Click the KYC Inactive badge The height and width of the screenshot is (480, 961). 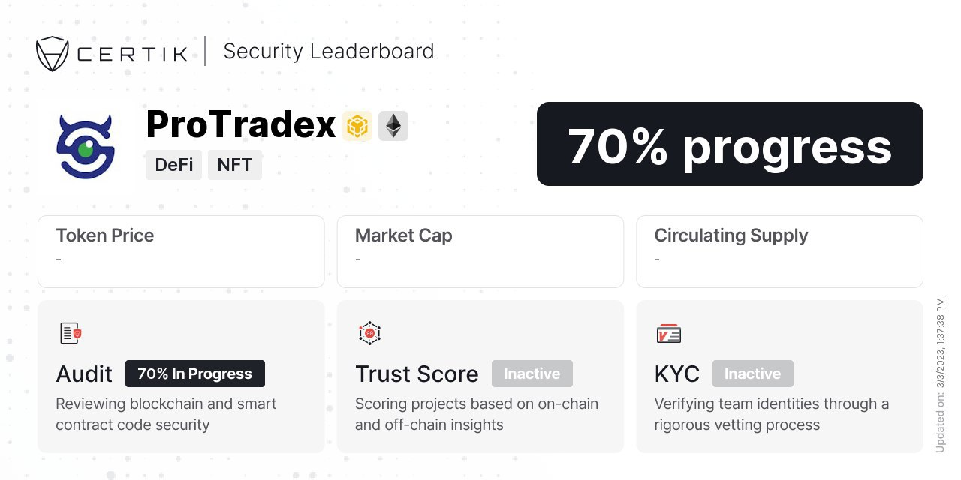pyautogui.click(x=753, y=373)
